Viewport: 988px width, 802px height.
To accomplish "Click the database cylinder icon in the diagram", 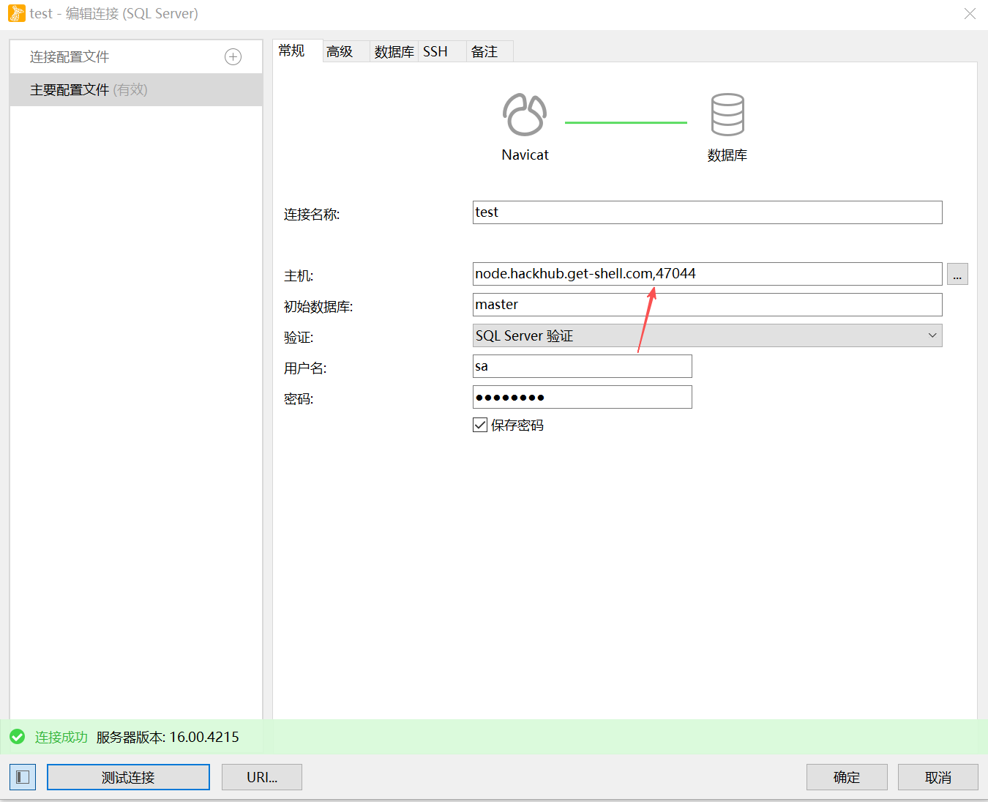I will click(727, 115).
